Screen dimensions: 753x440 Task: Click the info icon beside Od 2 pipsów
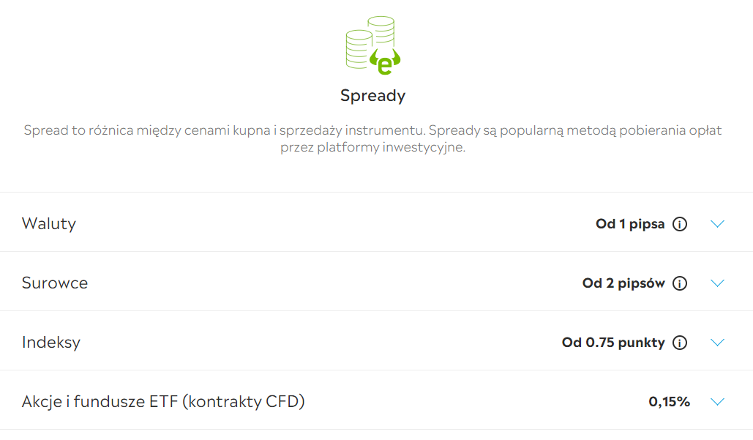click(680, 283)
